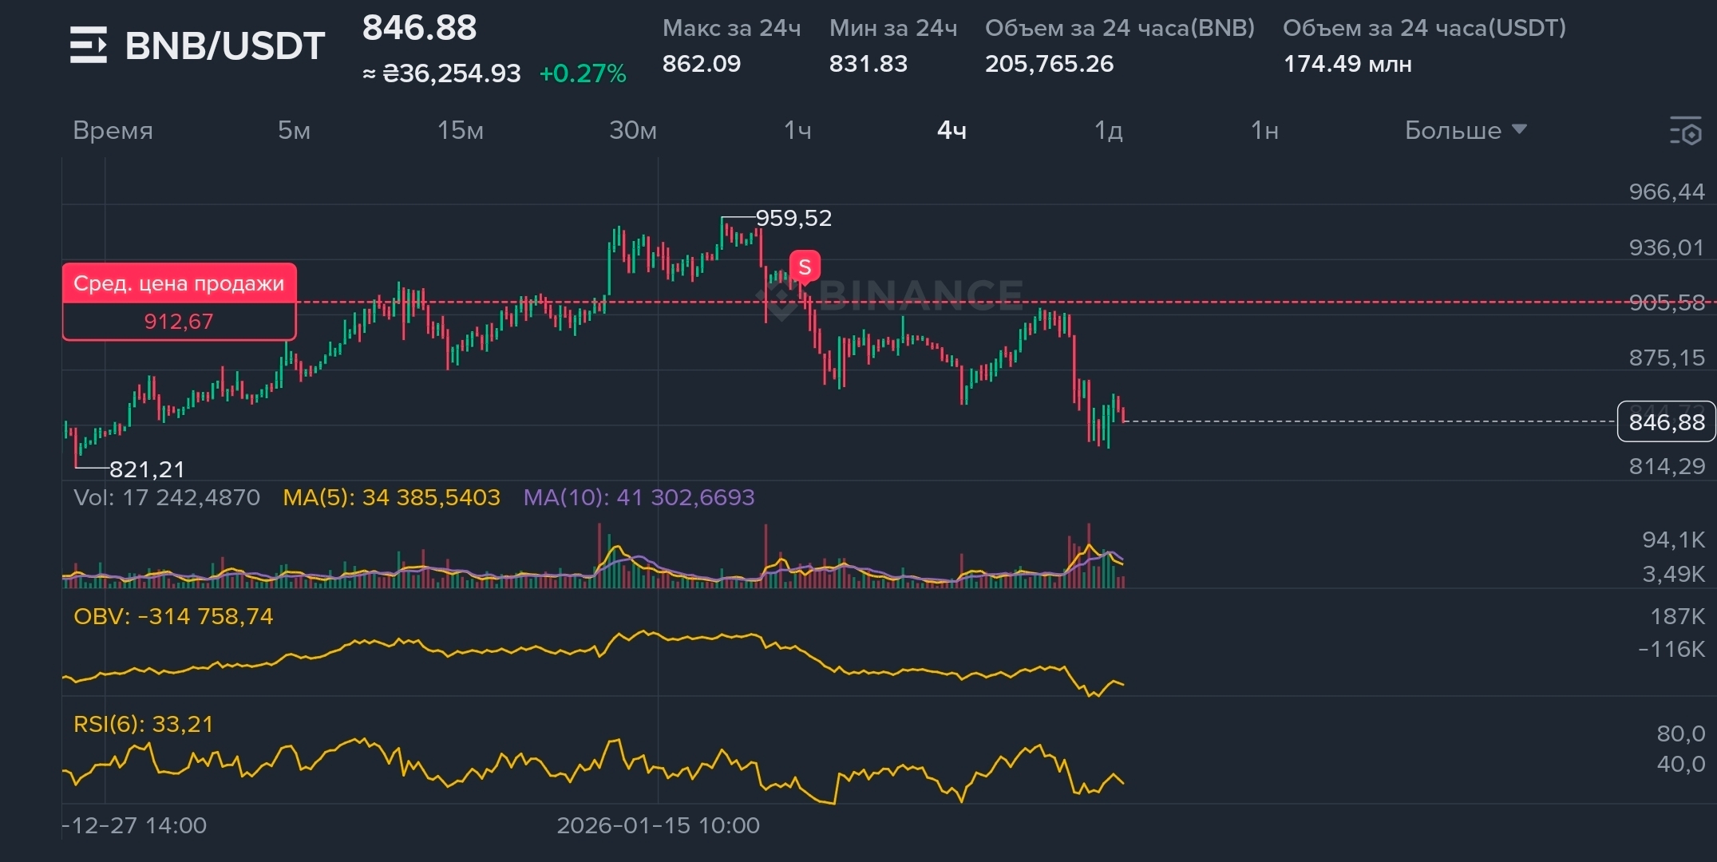Click the OBV indicator label

172,616
